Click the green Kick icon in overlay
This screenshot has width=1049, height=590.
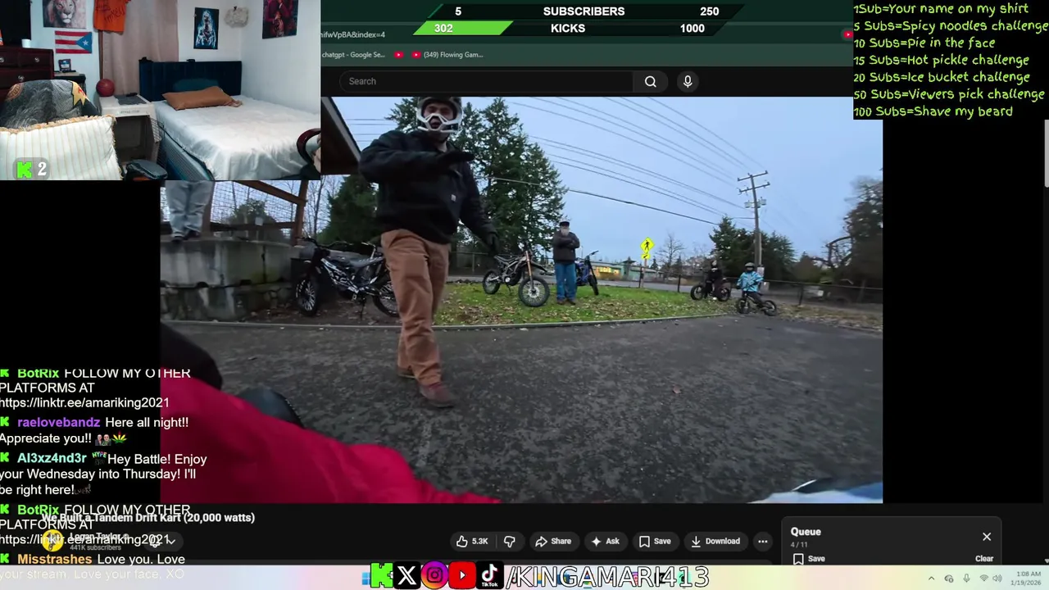pyautogui.click(x=380, y=576)
